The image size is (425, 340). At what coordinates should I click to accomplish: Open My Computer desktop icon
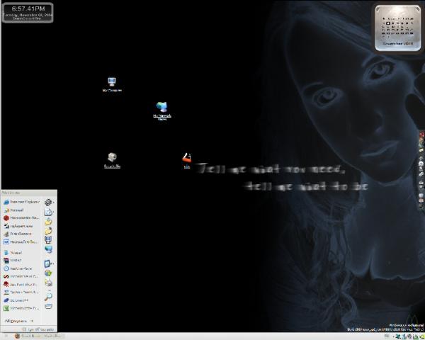pyautogui.click(x=112, y=84)
